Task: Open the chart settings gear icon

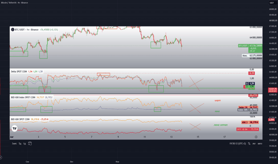Action: 256,137
